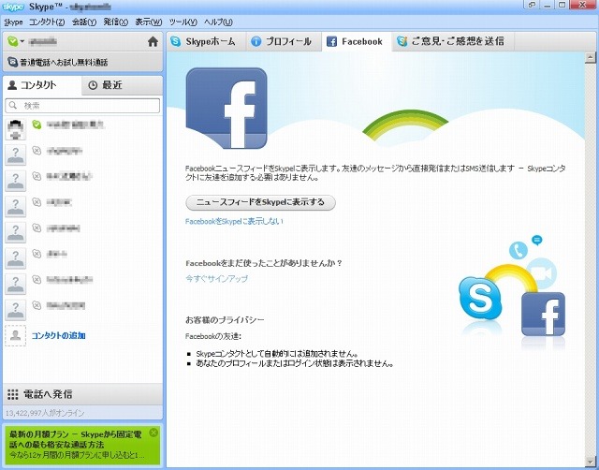Click the scroll up arrow of the content pane

(x=591, y=58)
